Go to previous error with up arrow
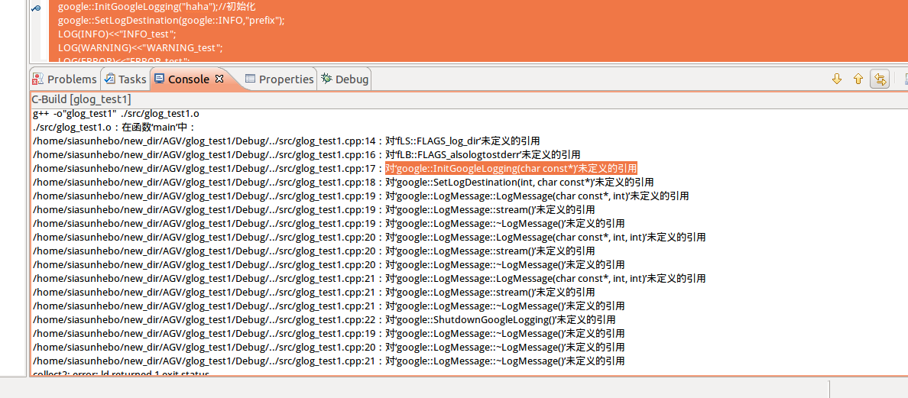 (858, 79)
